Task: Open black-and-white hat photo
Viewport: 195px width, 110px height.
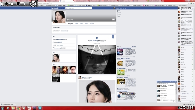Action: (x=97, y=59)
